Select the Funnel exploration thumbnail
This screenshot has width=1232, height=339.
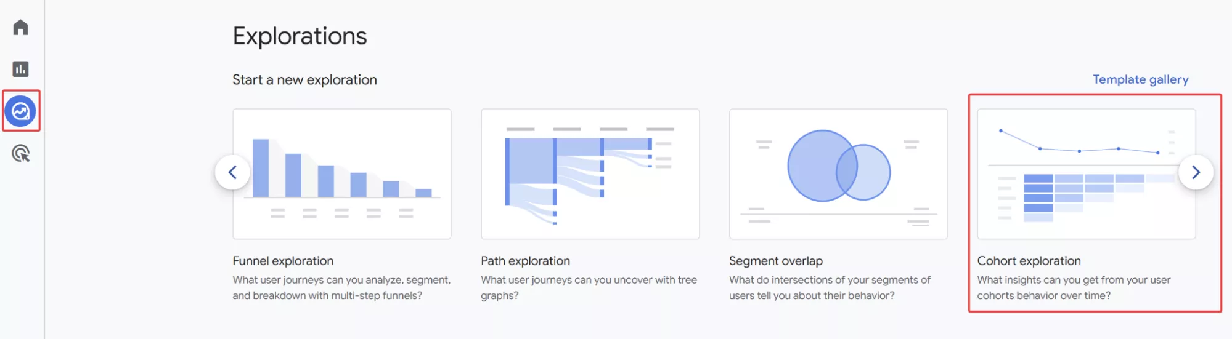(x=342, y=174)
